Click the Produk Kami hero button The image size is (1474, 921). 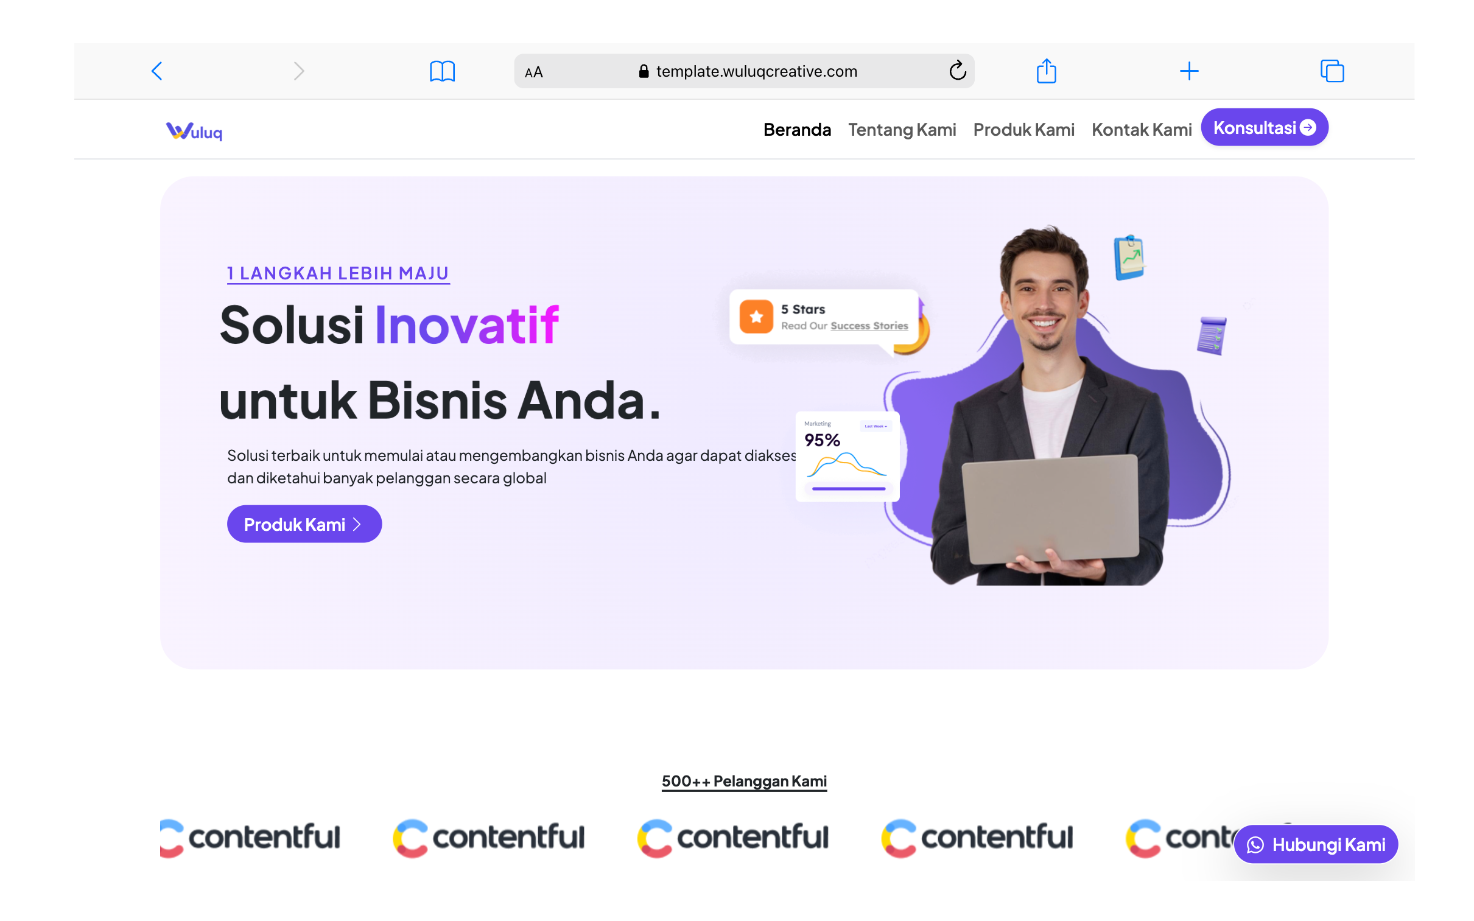pyautogui.click(x=304, y=524)
